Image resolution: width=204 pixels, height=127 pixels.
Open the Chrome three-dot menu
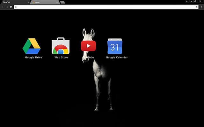pyautogui.click(x=201, y=7)
